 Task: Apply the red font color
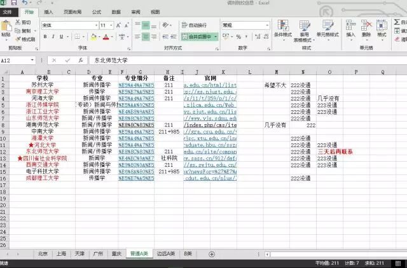(x=106, y=37)
